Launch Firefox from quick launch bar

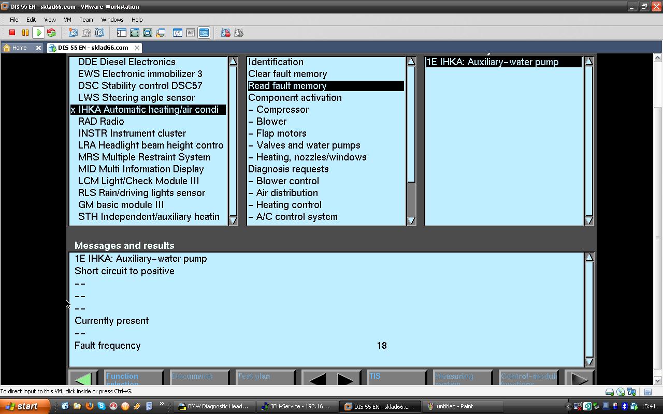point(89,406)
